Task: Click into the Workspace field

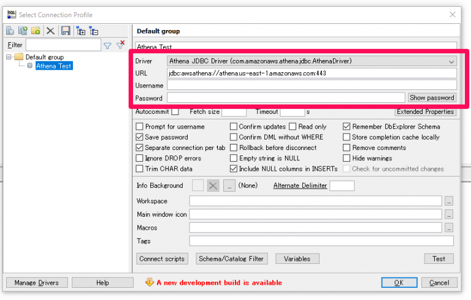Action: coord(315,201)
